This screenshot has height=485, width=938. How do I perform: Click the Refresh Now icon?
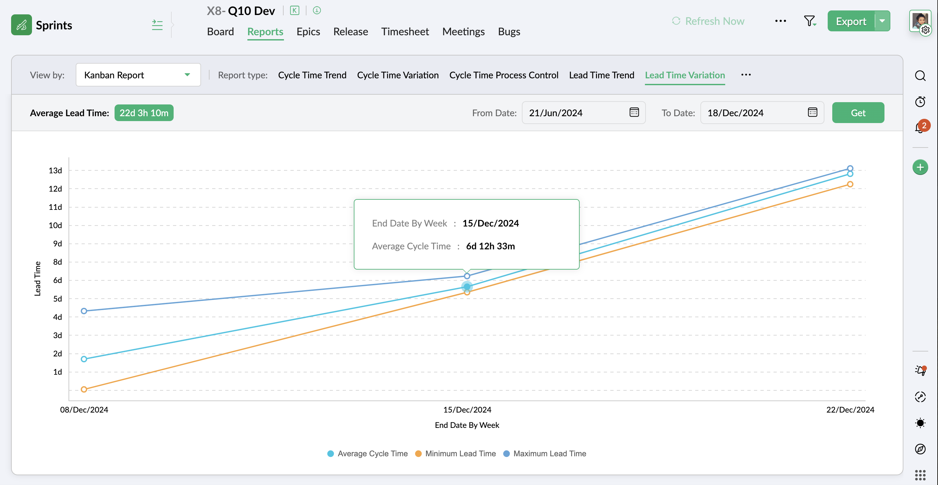pos(676,21)
